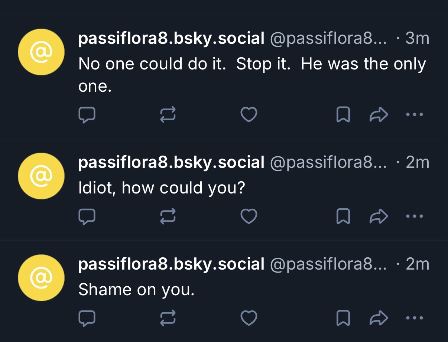This screenshot has width=448, height=342.
Task: Repost the "No one could do it" post
Action: 168,115
